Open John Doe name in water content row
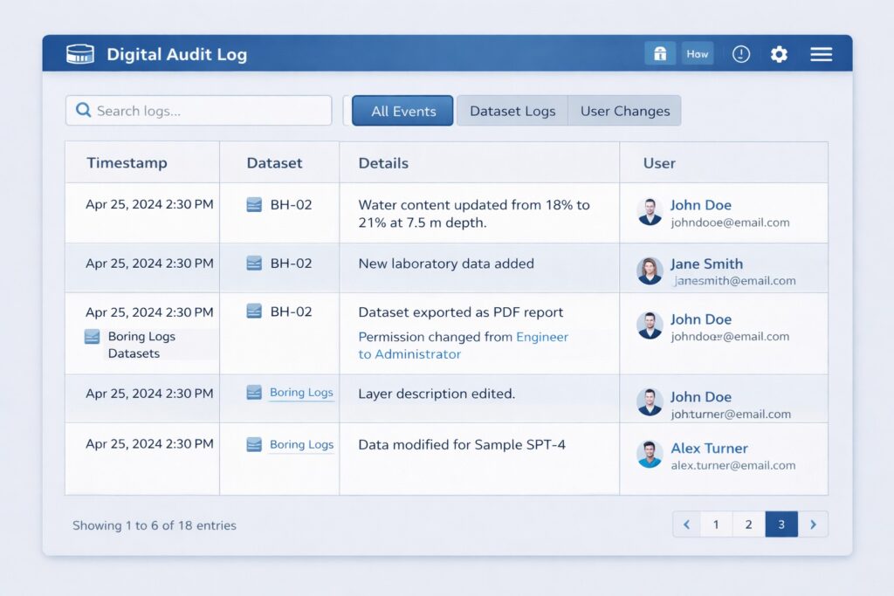894x596 pixels. 701,204
